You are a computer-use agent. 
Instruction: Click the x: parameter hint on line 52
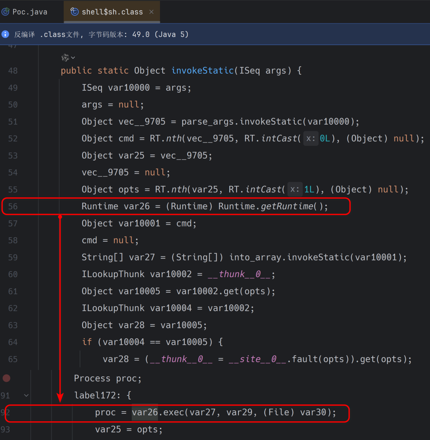[311, 138]
